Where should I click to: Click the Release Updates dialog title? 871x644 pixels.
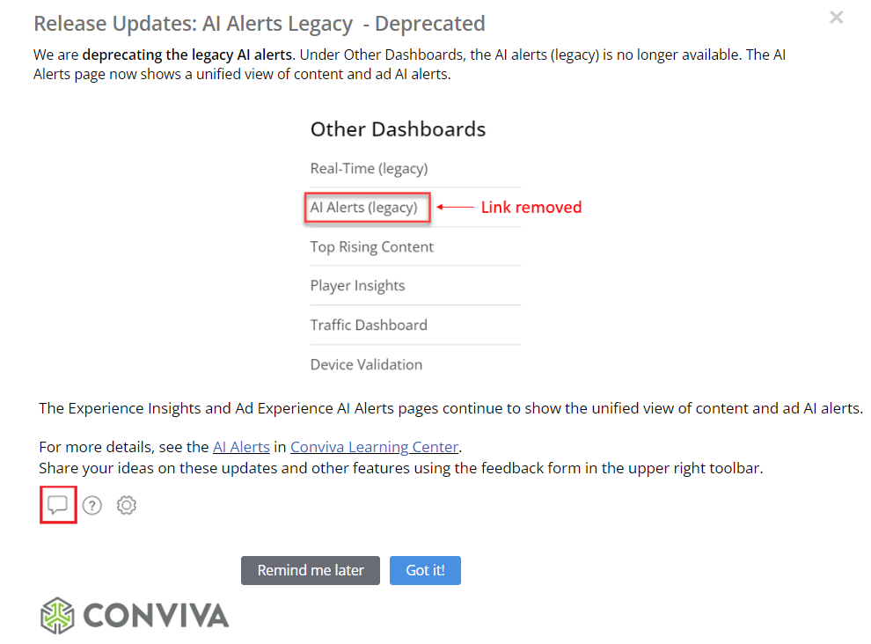click(259, 24)
